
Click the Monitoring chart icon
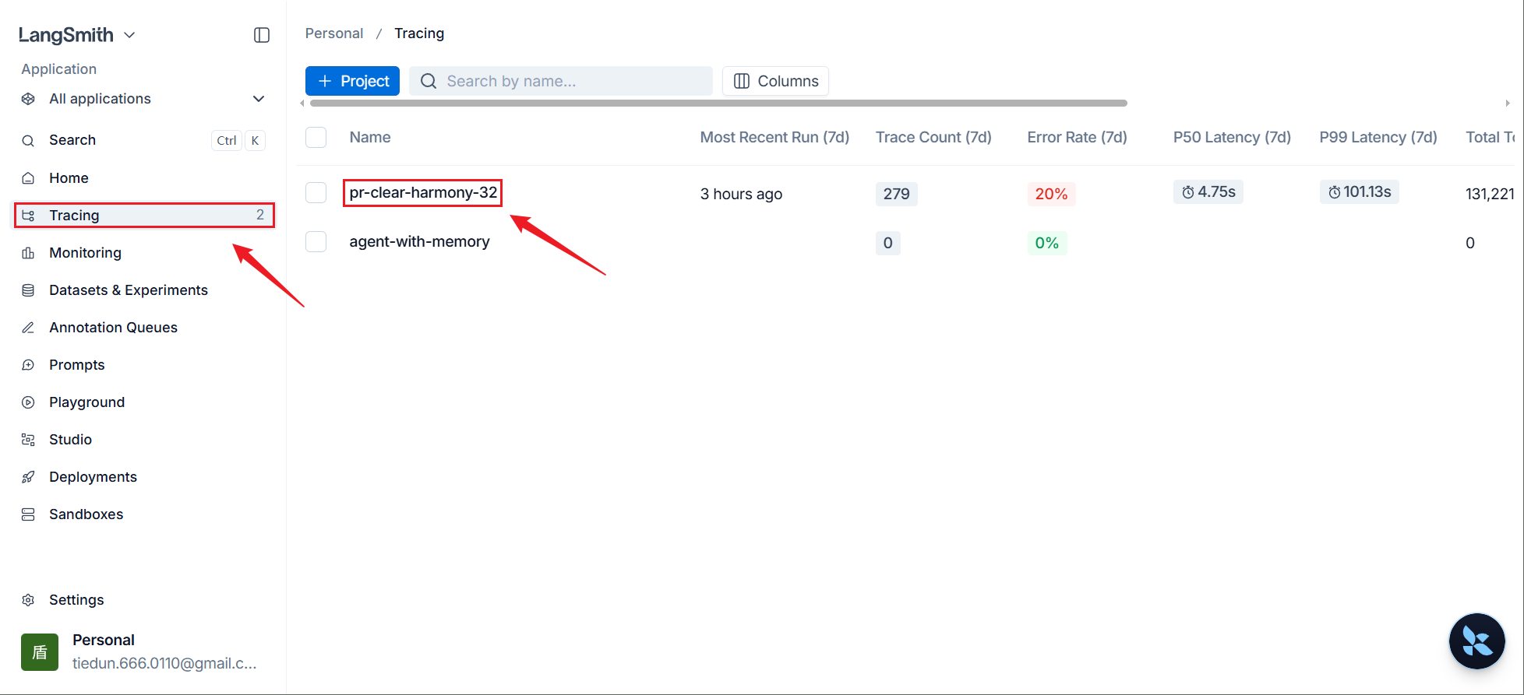[28, 253]
